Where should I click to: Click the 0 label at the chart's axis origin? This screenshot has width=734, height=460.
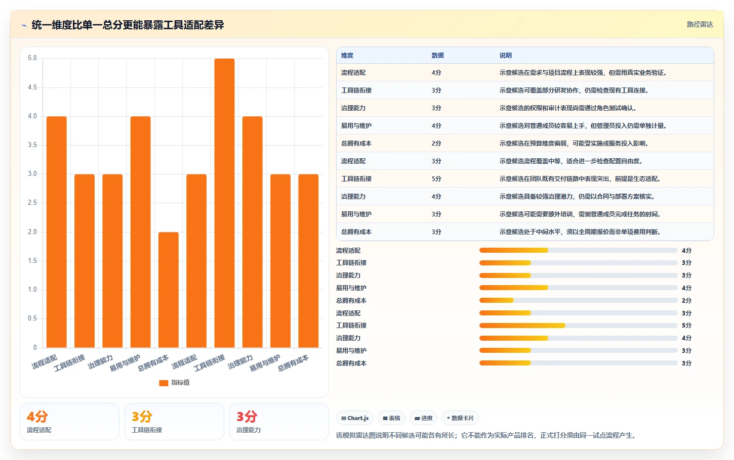35,347
